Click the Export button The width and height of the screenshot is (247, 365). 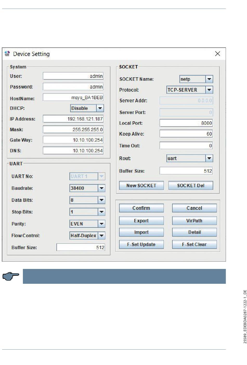(x=141, y=221)
